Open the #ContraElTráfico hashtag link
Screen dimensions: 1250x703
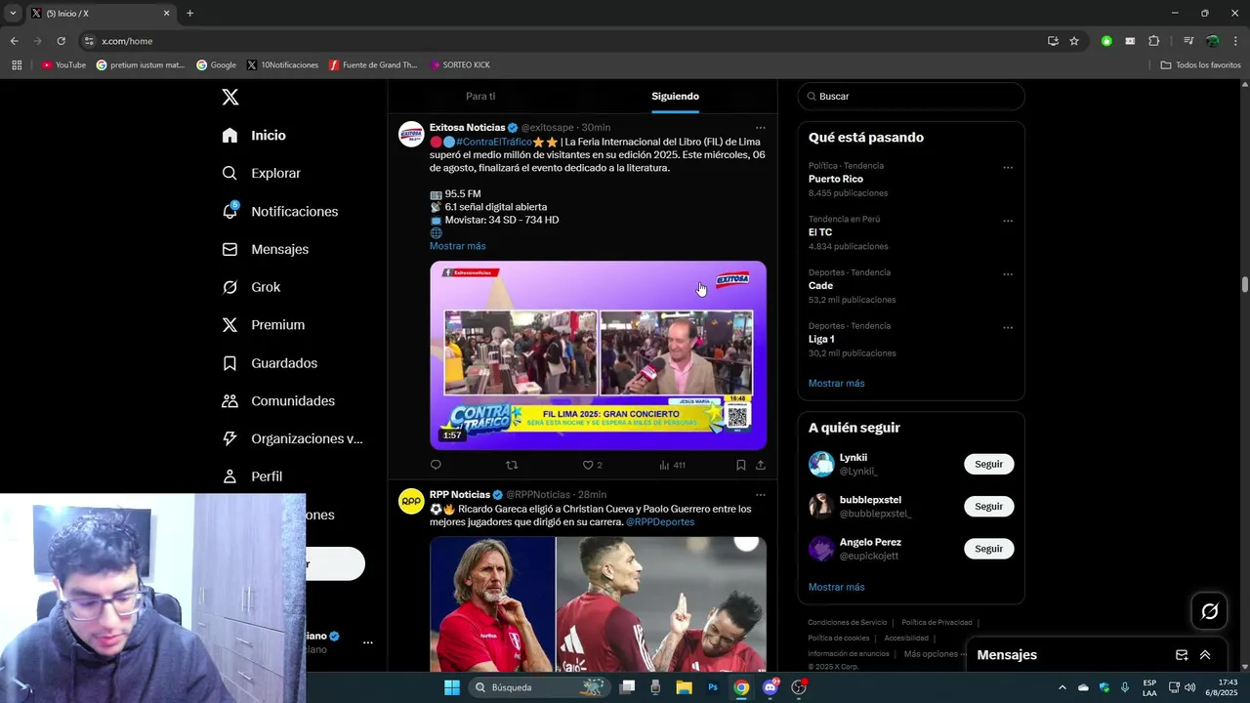[493, 143]
